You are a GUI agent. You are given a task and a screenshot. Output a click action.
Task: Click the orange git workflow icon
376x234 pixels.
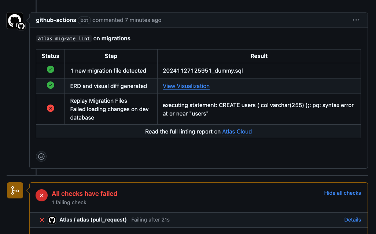(x=15, y=190)
